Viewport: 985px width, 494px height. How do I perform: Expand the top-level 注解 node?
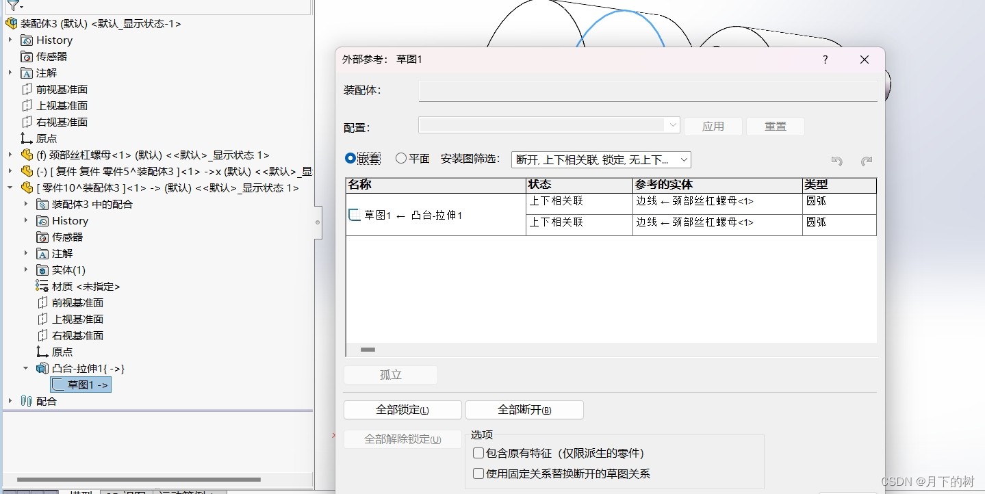click(x=10, y=73)
